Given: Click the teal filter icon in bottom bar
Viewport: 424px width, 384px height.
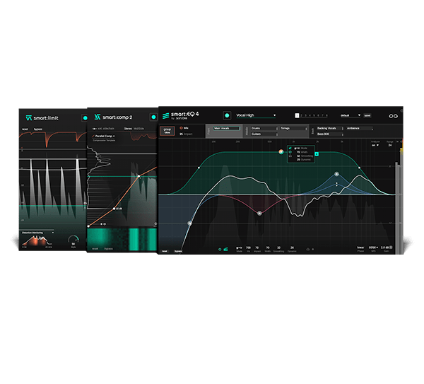Looking at the screenshot, I should click(x=226, y=249).
